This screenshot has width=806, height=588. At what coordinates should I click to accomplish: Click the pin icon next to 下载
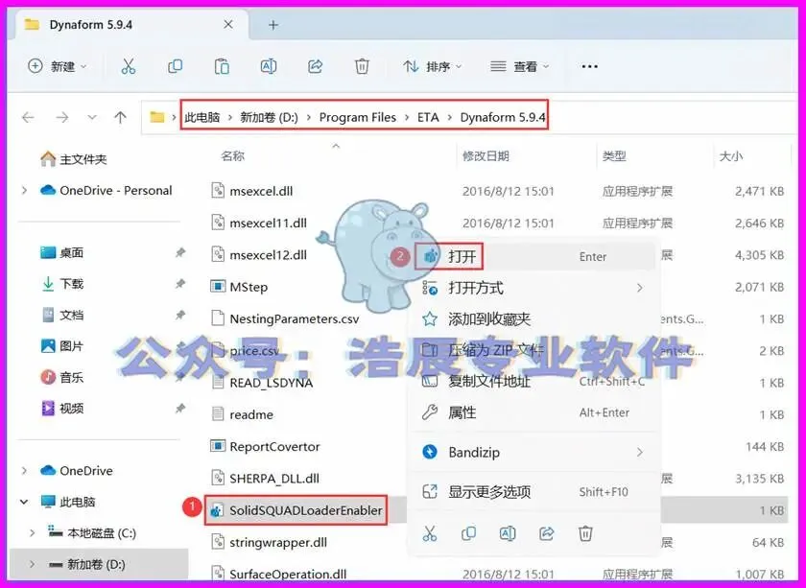click(180, 284)
